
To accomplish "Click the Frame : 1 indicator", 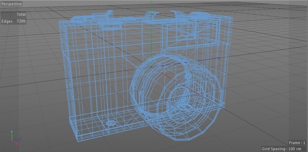I will pos(297,143).
